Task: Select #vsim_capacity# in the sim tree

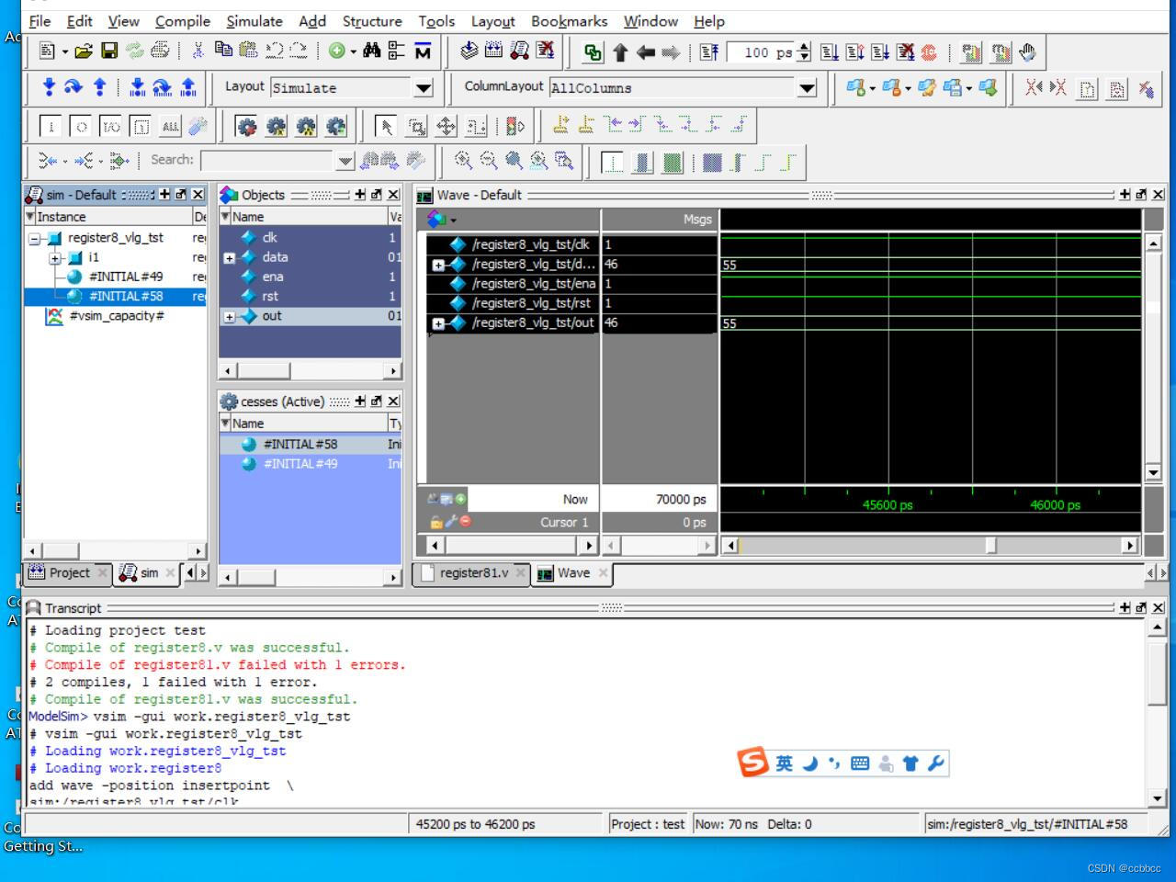Action: point(117,316)
